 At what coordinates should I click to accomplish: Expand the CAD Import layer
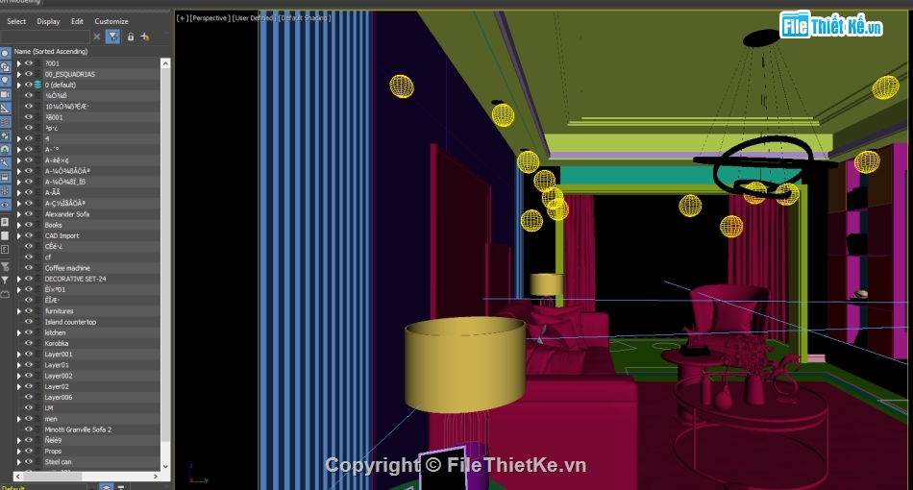click(x=18, y=235)
